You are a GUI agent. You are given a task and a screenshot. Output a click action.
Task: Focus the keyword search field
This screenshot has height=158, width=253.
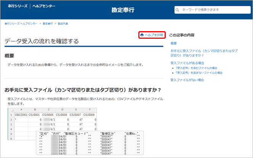[x=213, y=10]
